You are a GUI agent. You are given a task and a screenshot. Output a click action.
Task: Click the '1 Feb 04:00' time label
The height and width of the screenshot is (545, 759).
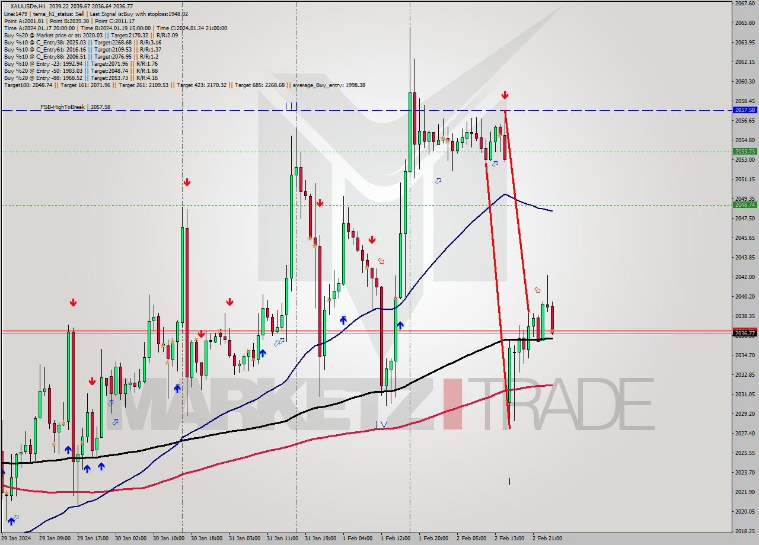[358, 538]
